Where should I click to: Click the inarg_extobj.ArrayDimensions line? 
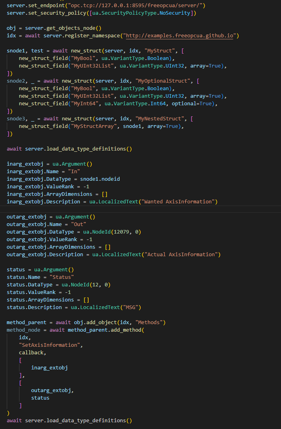coord(57,194)
